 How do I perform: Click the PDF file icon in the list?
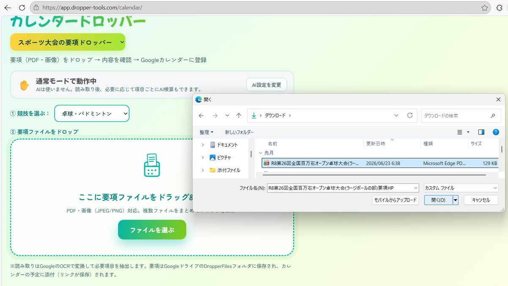267,163
